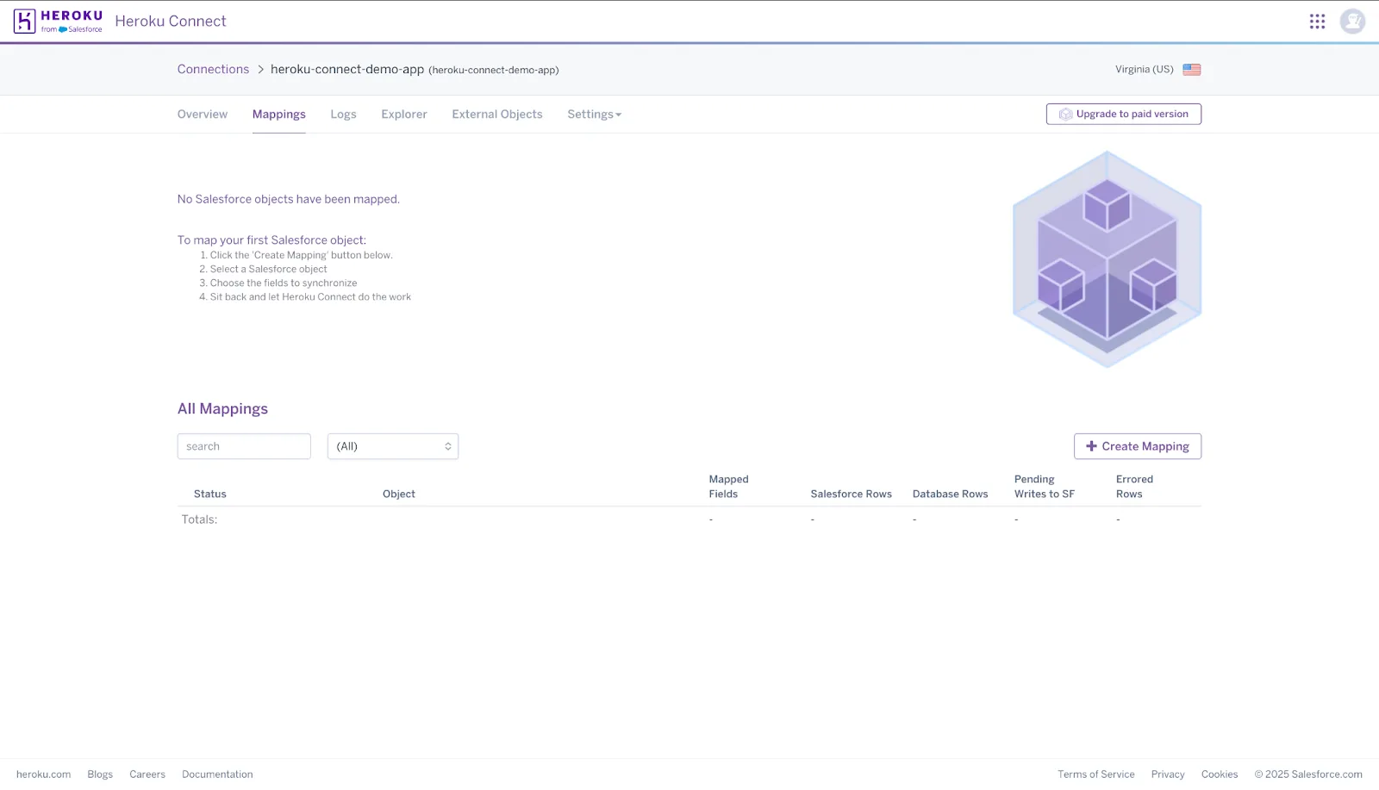This screenshot has height=790, width=1379.
Task: Click the user avatar icon
Action: pyautogui.click(x=1352, y=21)
